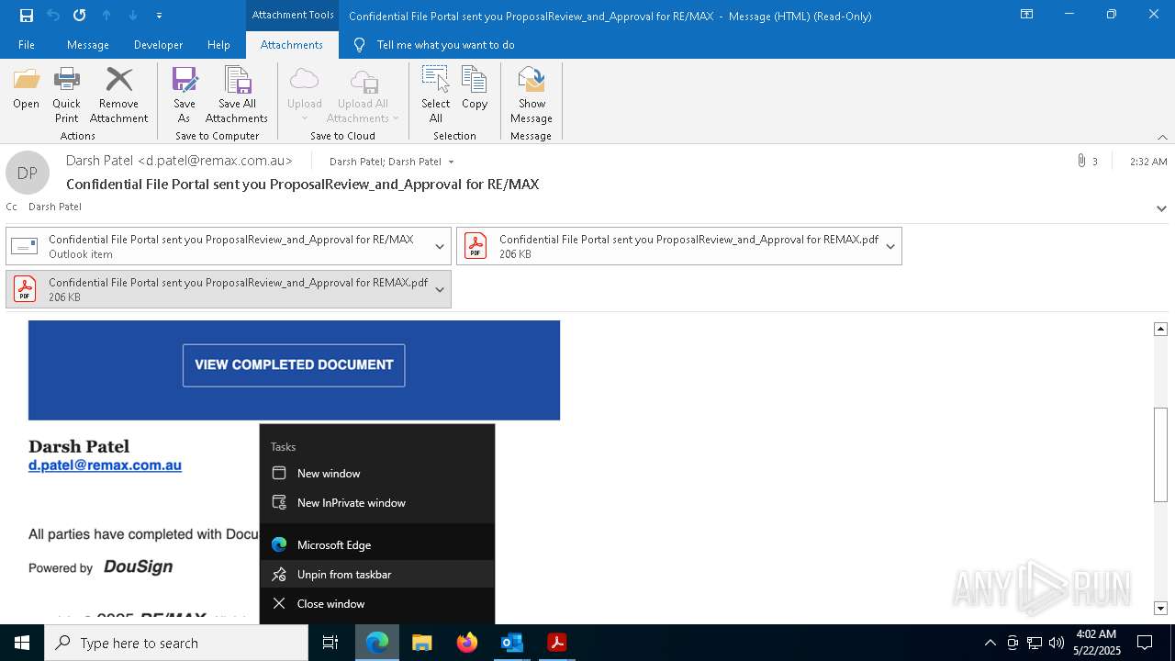This screenshot has width=1175, height=661.
Task: Click the Redo icon in title bar
Action: click(80, 15)
